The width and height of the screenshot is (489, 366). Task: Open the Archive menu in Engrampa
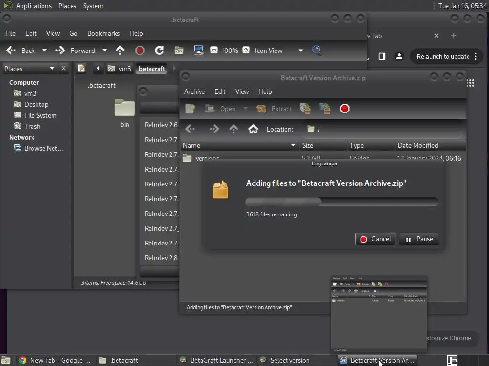pos(194,91)
